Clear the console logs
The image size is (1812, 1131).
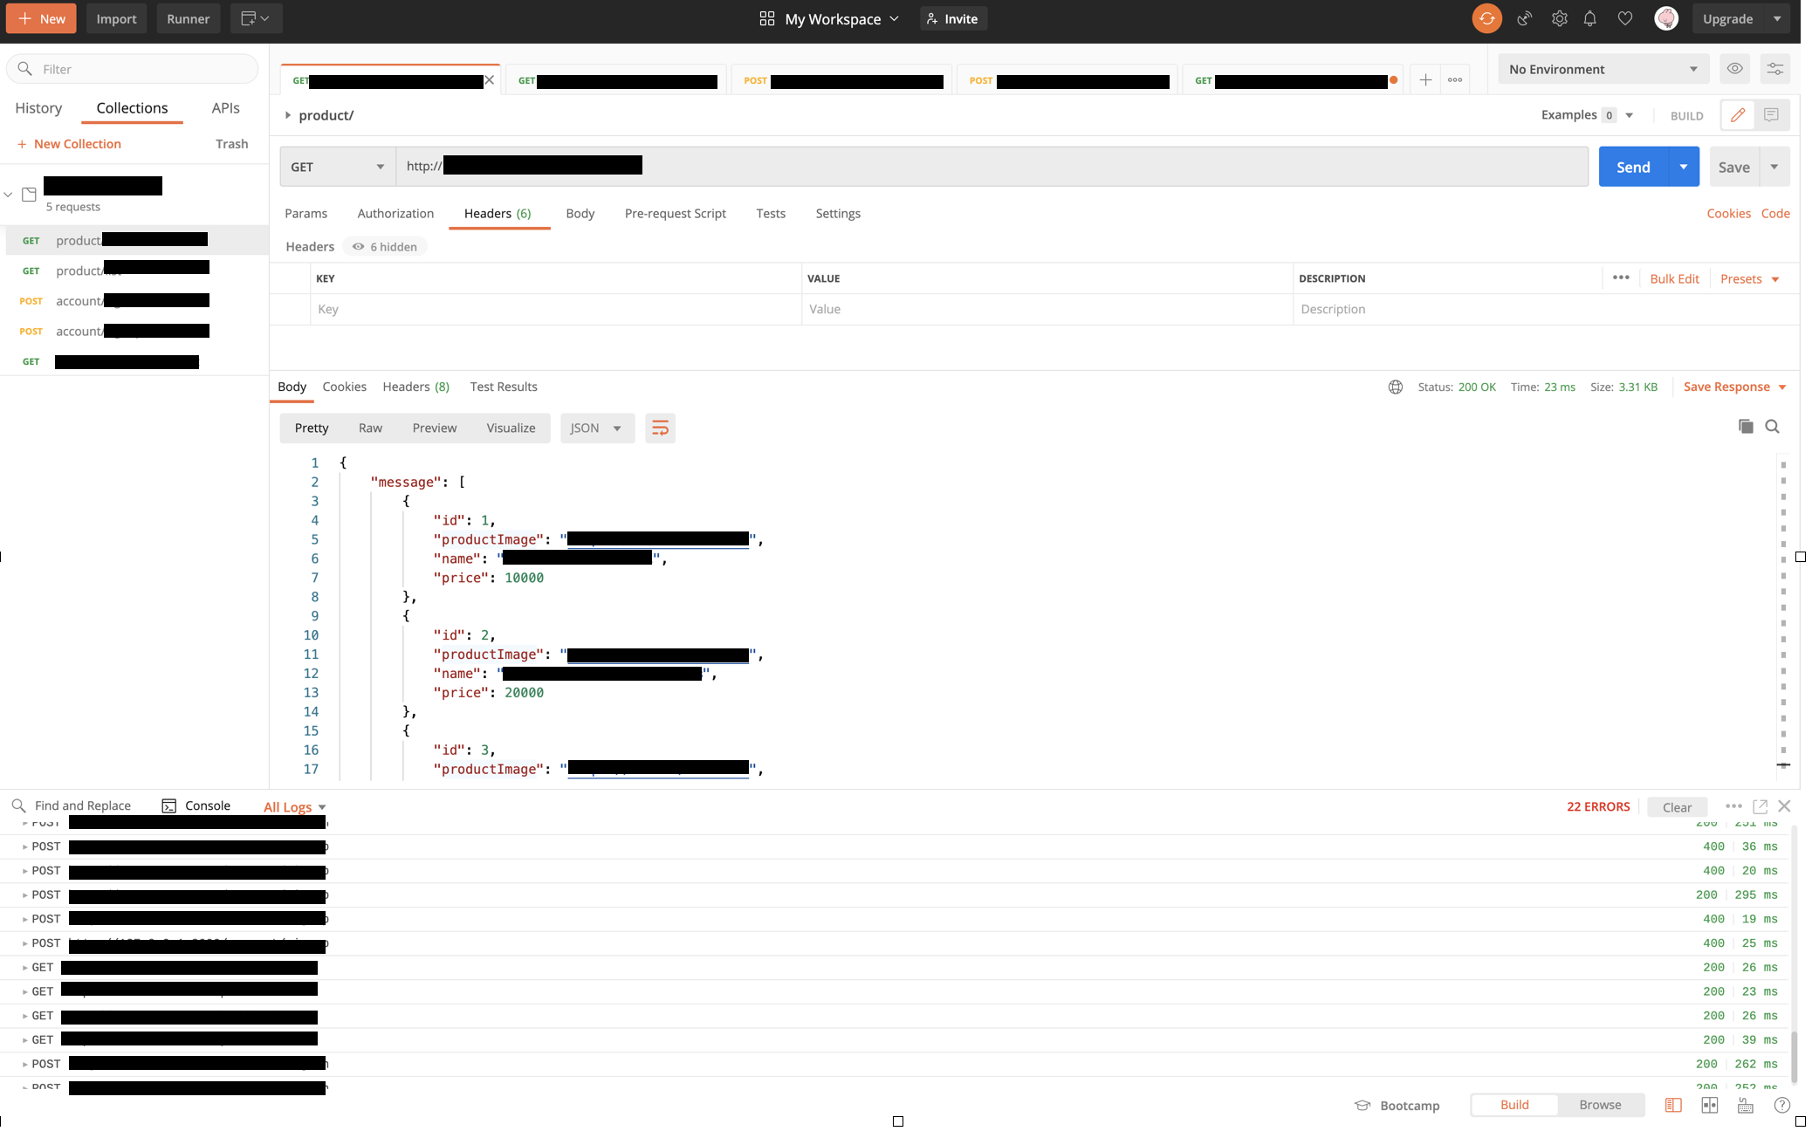coord(1677,806)
